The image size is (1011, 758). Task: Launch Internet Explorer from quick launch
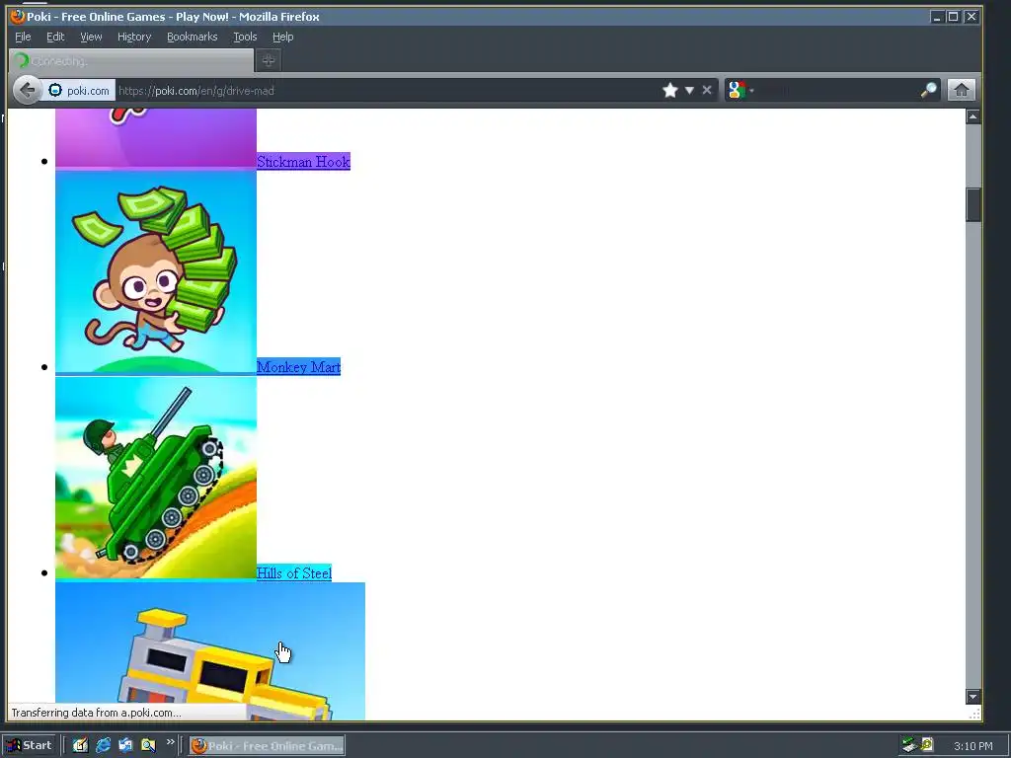coord(103,745)
